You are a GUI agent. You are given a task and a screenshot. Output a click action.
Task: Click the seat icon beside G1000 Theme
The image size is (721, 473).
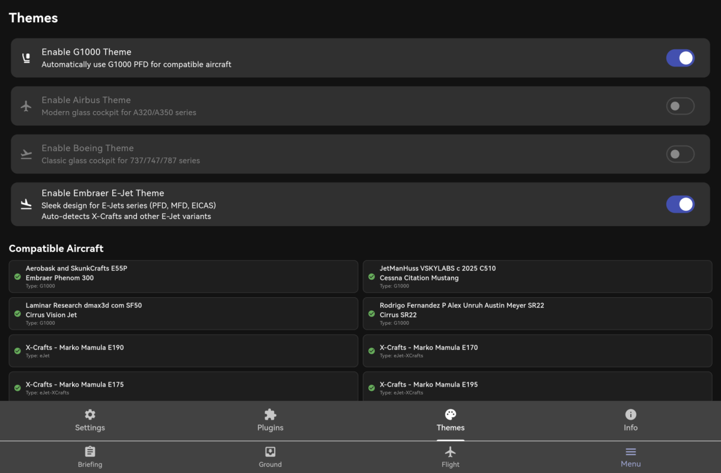tap(26, 58)
